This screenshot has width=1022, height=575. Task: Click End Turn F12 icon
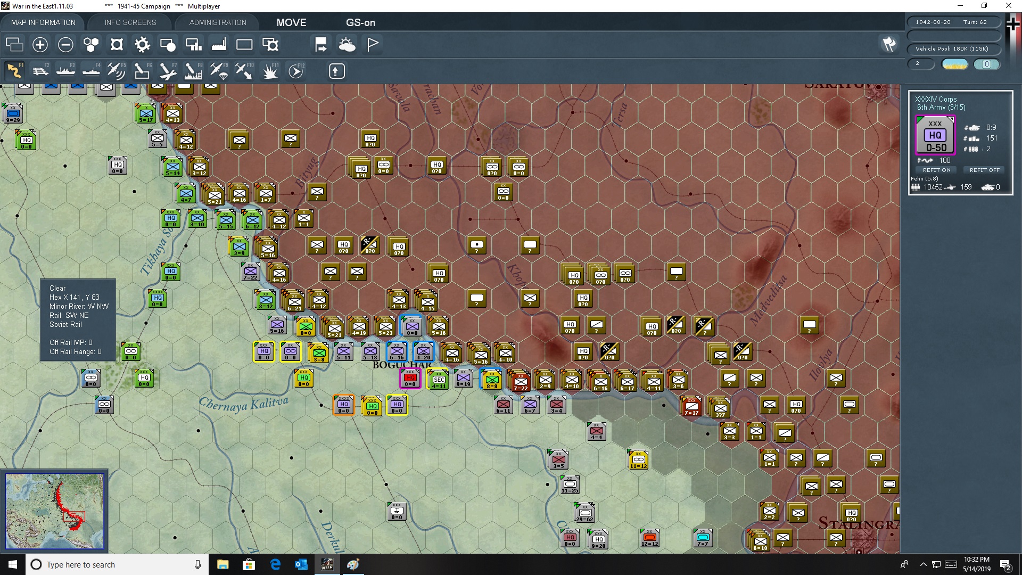point(296,71)
